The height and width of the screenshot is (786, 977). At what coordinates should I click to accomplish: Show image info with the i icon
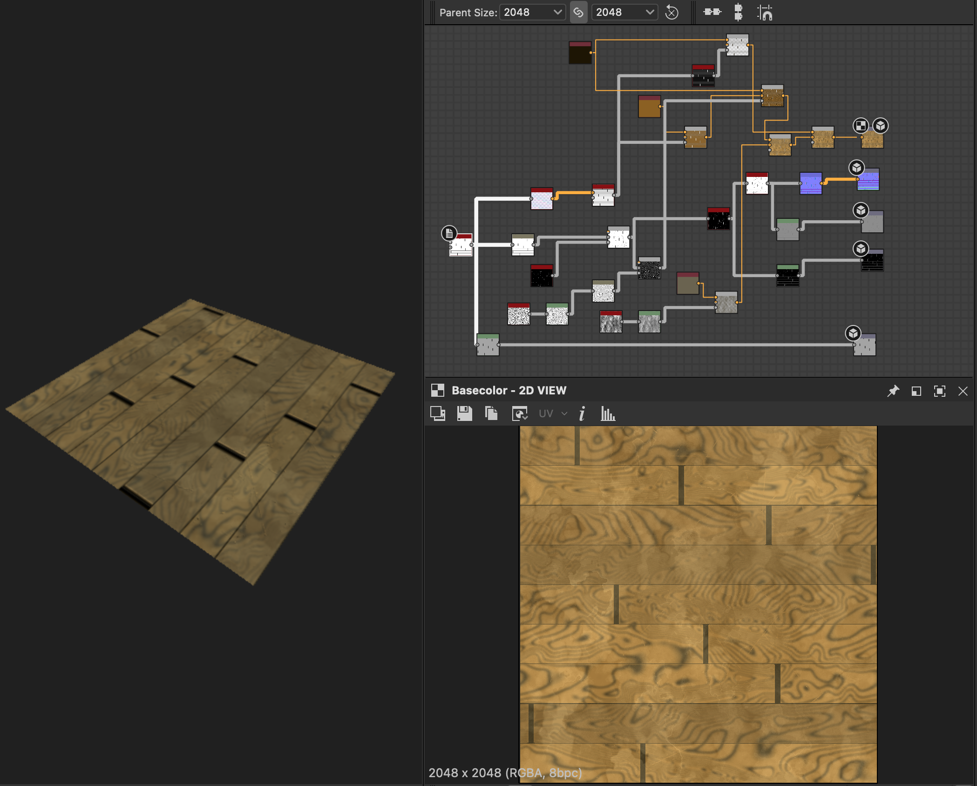pos(582,413)
